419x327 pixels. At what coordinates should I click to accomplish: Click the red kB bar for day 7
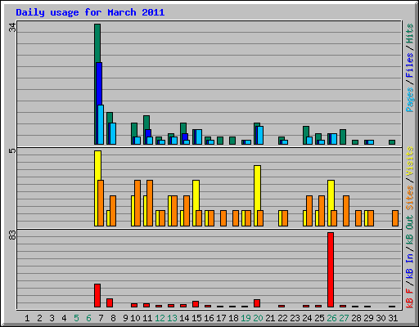[97, 296]
